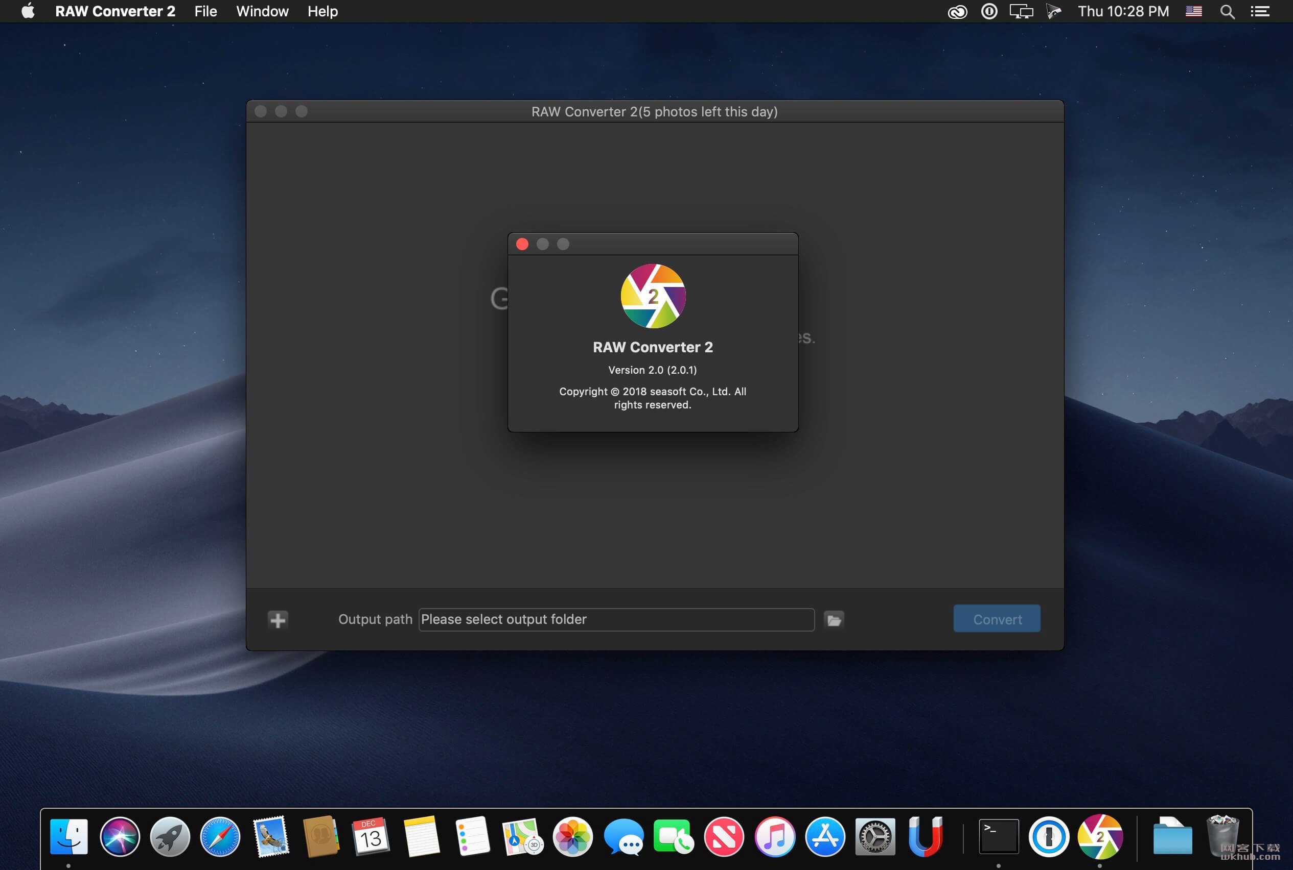Open Reminders from the Dock
Viewport: 1293px width, 870px height.
(472, 836)
